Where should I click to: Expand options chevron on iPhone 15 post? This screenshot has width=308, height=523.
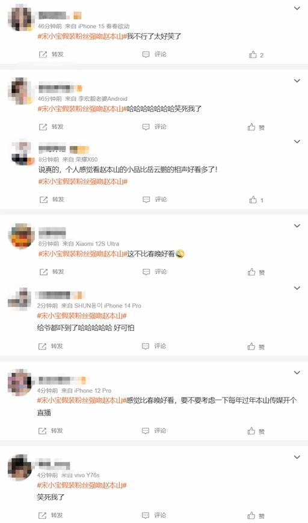click(297, 8)
